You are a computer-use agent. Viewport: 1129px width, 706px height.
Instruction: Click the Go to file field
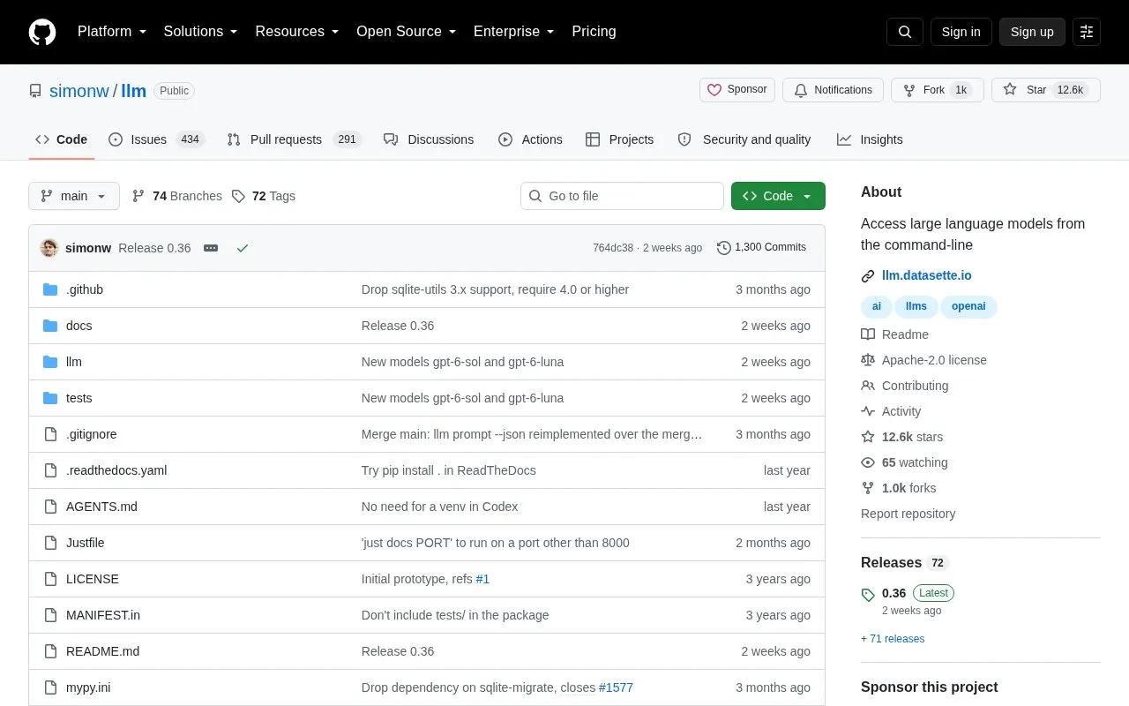(x=622, y=196)
